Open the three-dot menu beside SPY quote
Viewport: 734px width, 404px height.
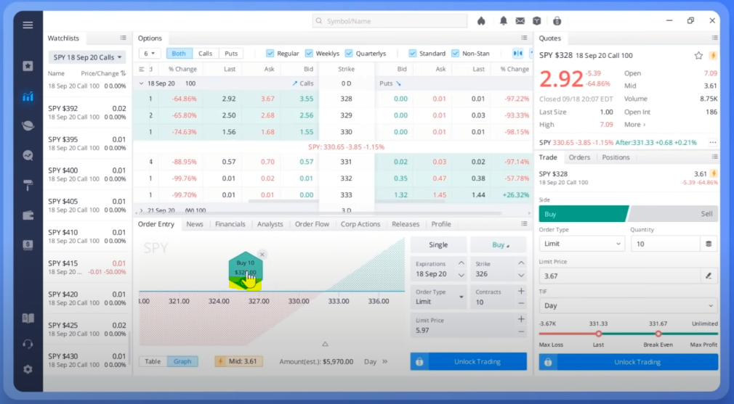coord(712,142)
